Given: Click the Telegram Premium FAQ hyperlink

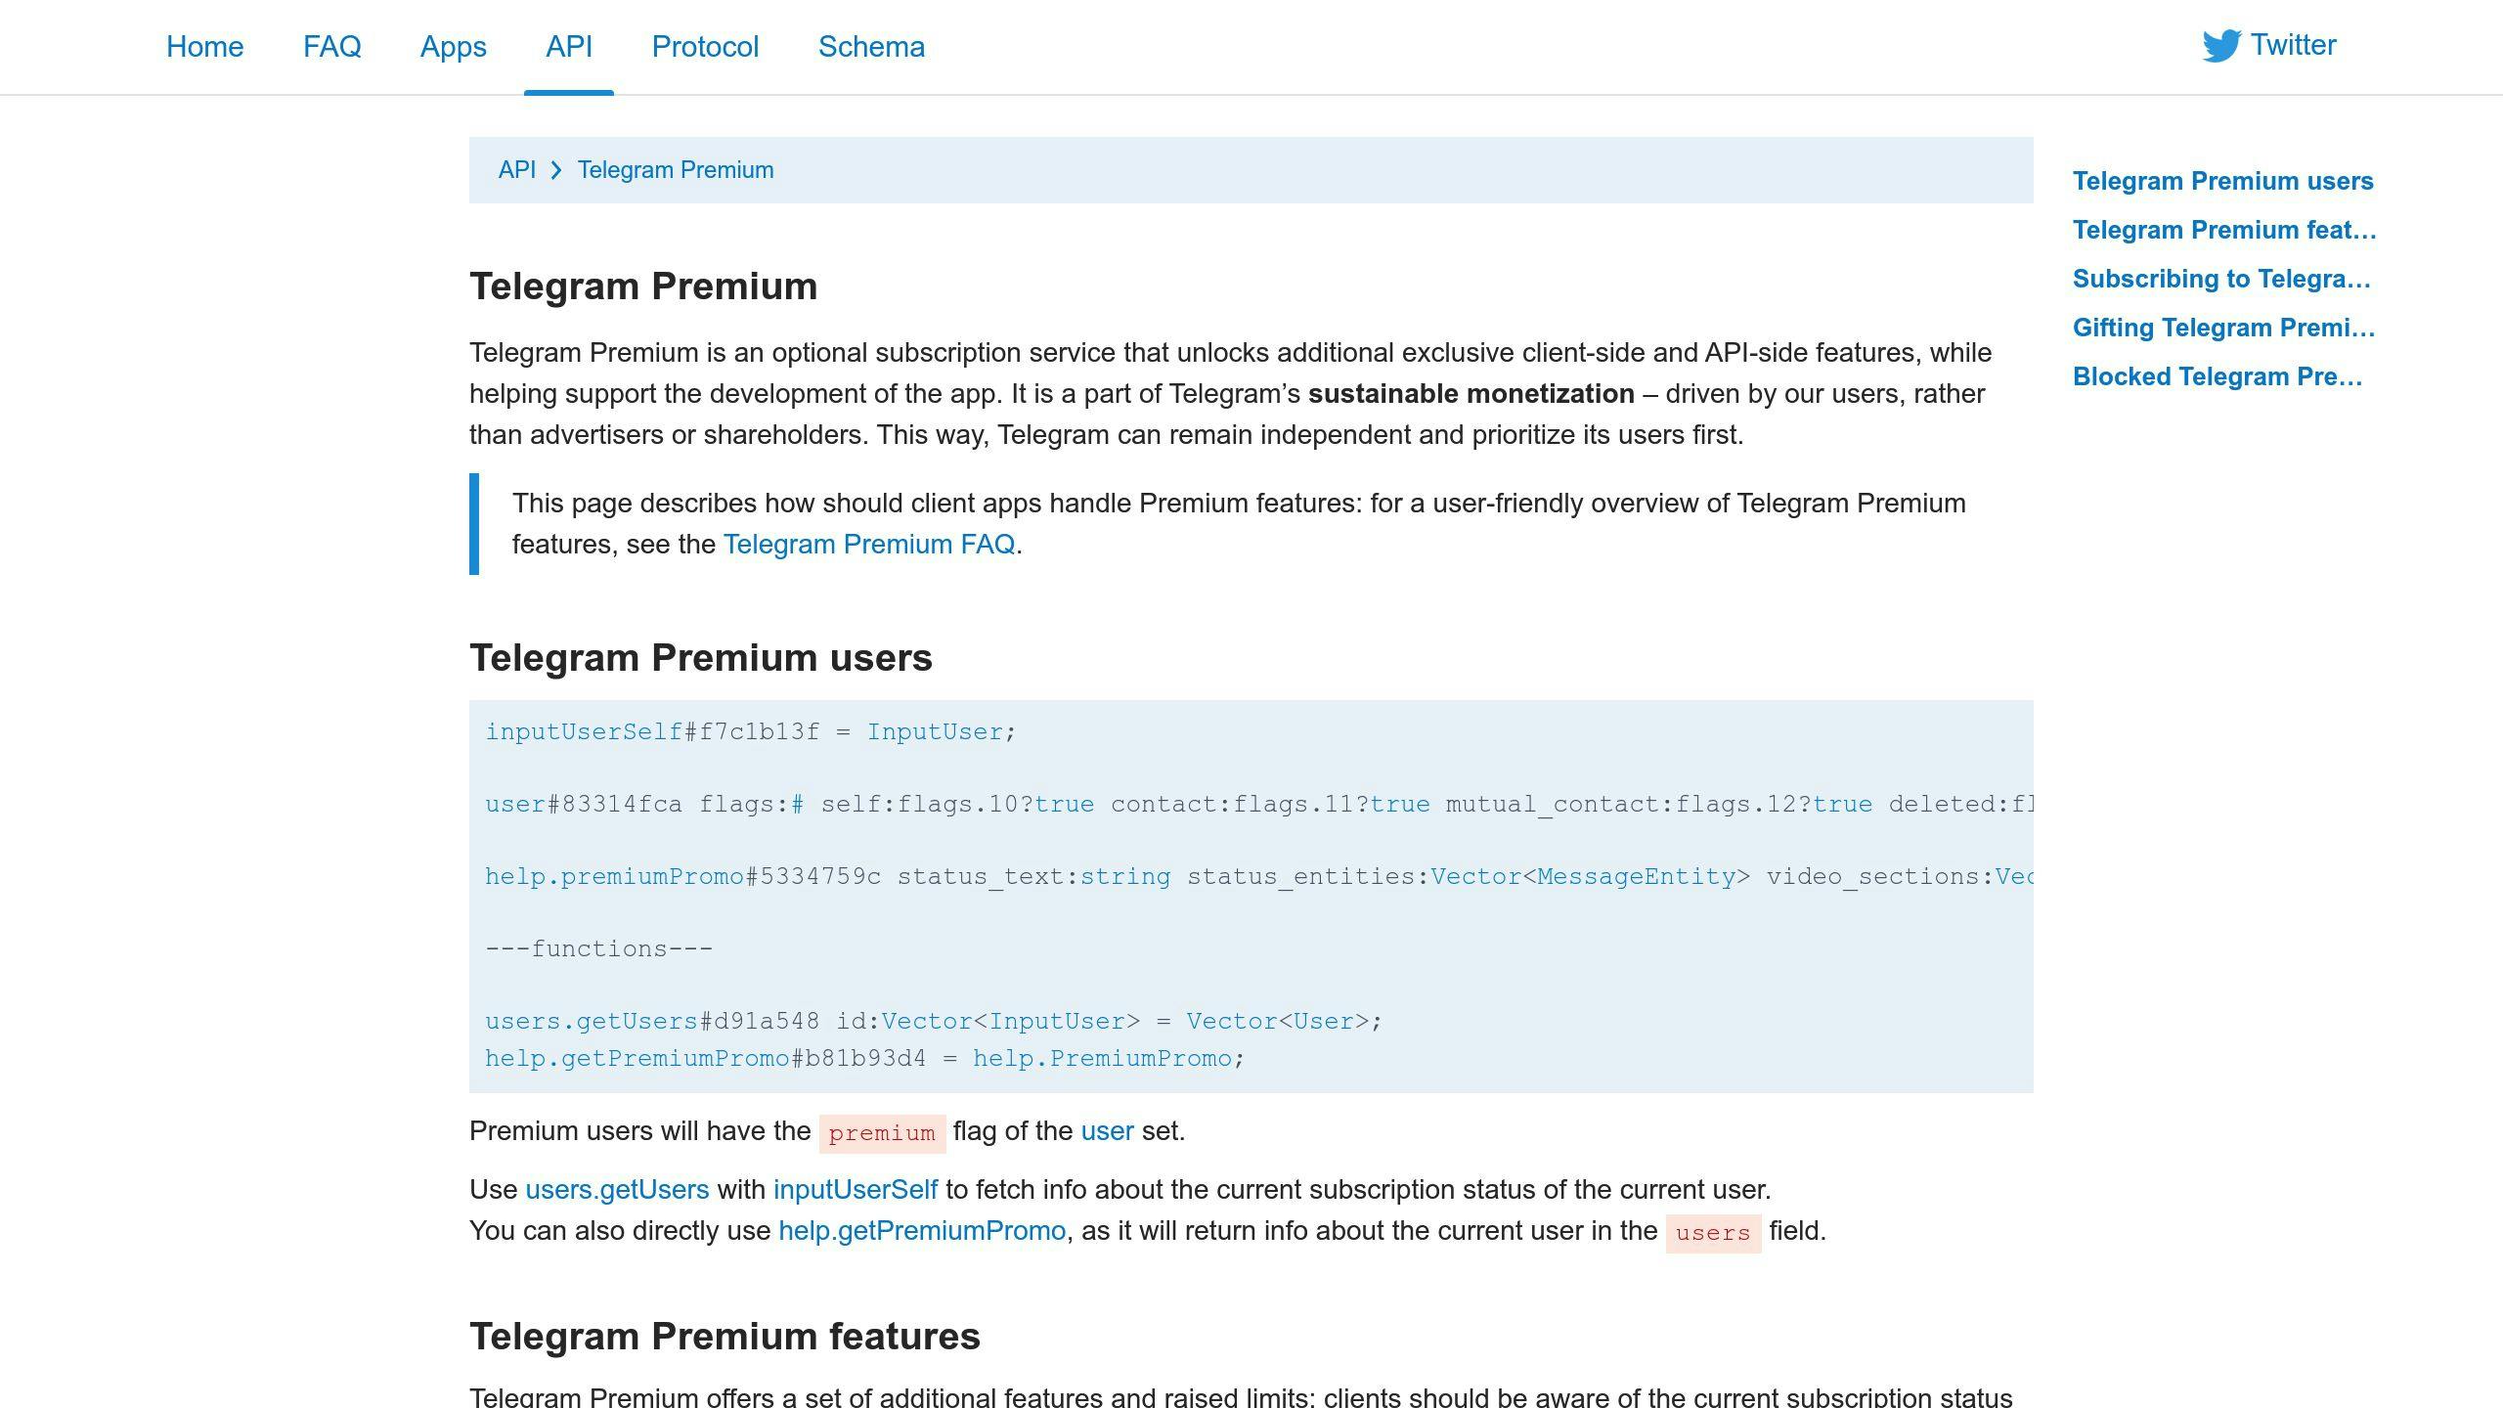Looking at the screenshot, I should (868, 544).
